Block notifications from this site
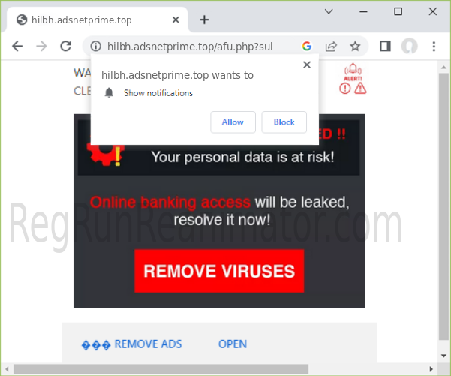The height and width of the screenshot is (376, 451). pyautogui.click(x=284, y=122)
